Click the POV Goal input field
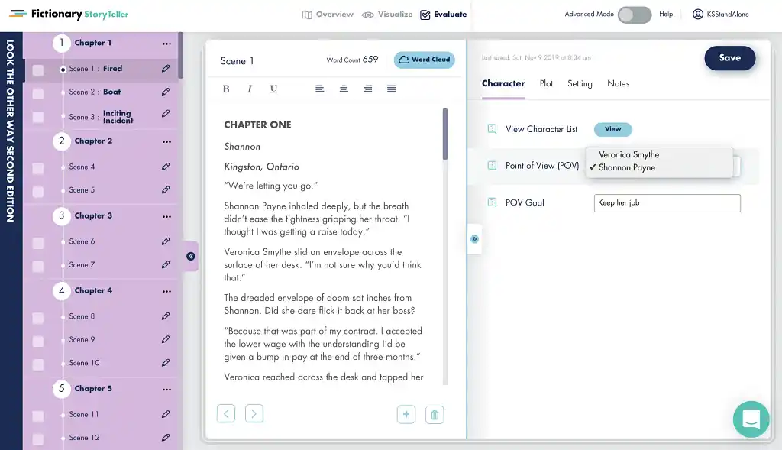The image size is (782, 450). coord(667,203)
